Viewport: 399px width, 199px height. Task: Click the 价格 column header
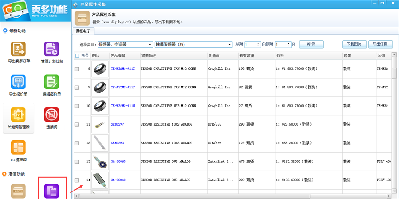pos(280,56)
